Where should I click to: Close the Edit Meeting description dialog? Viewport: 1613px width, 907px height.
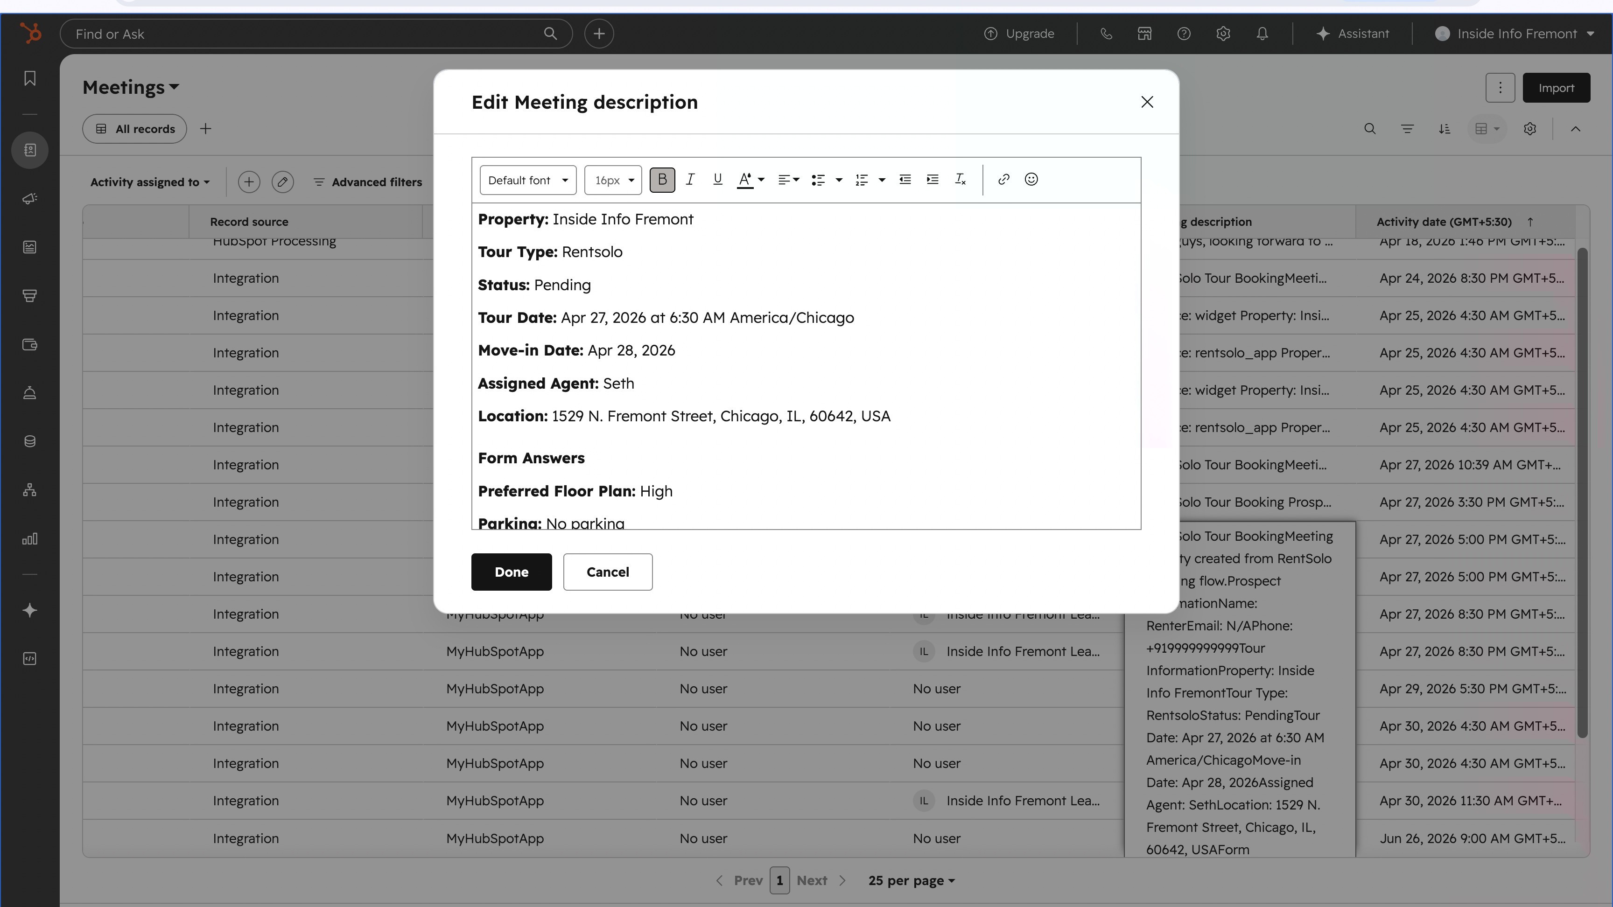point(1147,102)
